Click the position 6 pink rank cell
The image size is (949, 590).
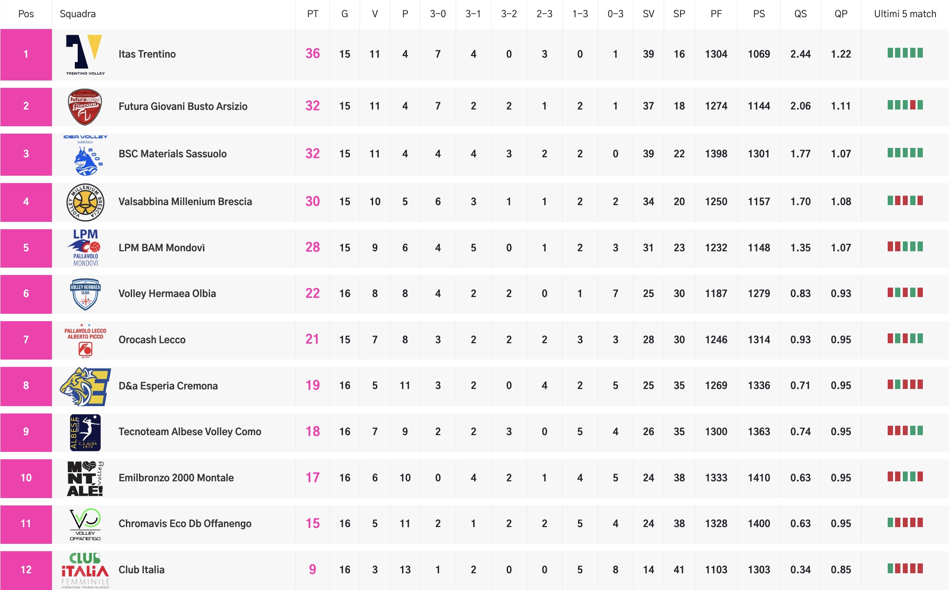click(x=26, y=294)
